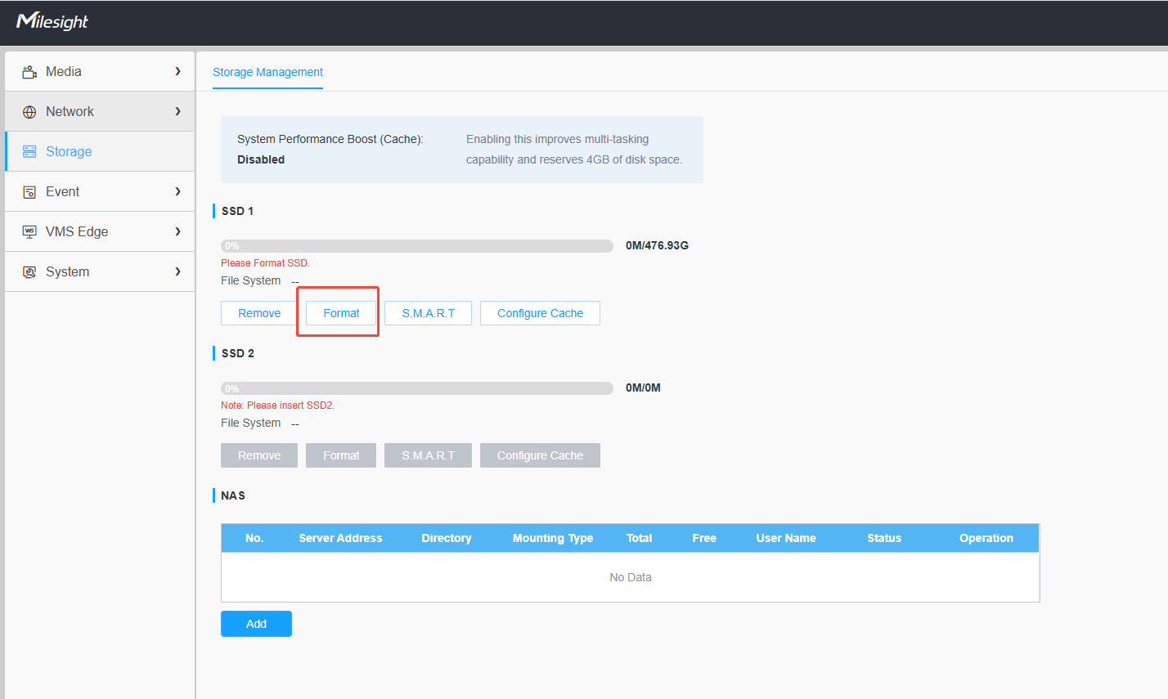The height and width of the screenshot is (699, 1168).
Task: Click the 'No Data' table placeholder
Action: tap(631, 577)
